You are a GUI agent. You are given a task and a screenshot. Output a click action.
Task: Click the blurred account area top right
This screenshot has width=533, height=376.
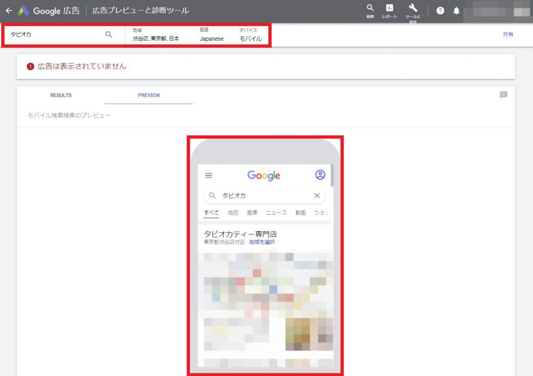coord(498,11)
